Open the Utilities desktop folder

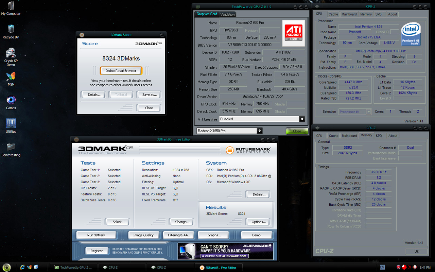[x=11, y=125]
